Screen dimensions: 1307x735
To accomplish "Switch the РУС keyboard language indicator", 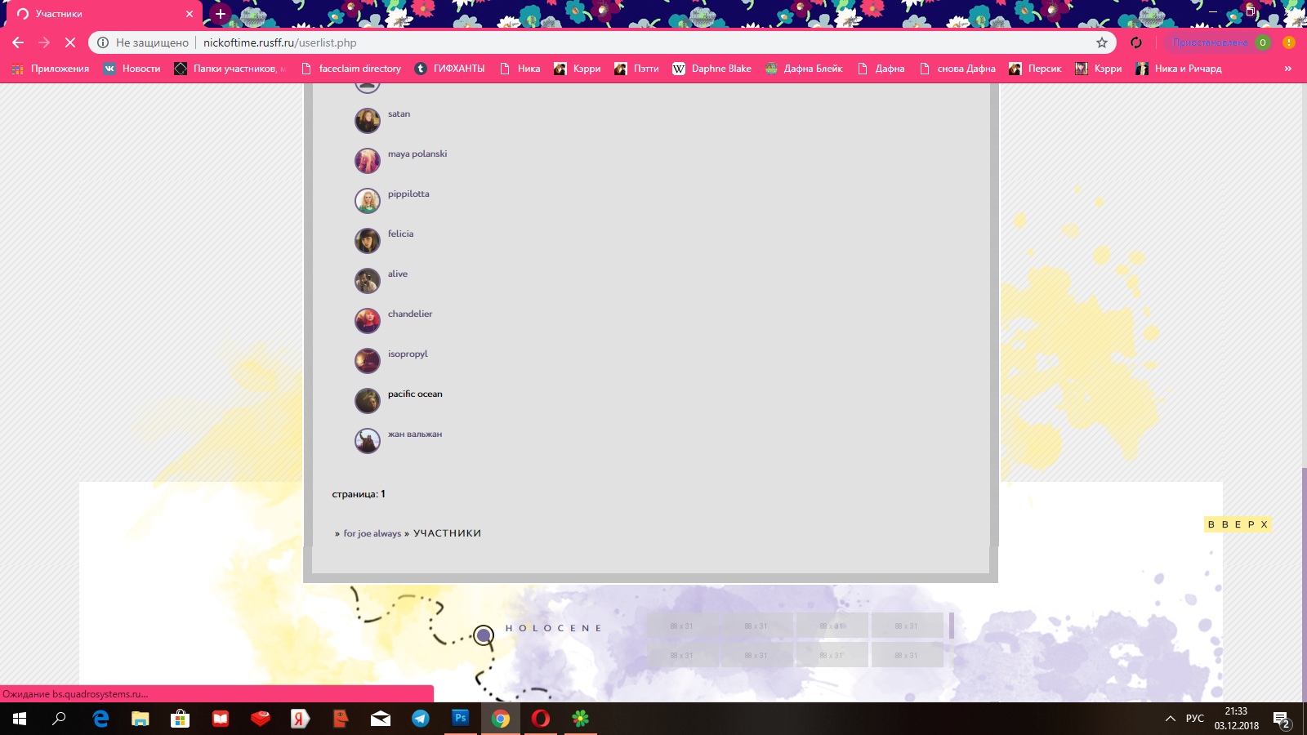I will (x=1194, y=719).
